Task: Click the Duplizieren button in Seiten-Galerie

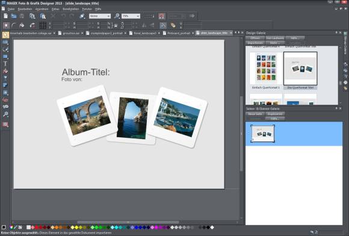Action: 275,114
